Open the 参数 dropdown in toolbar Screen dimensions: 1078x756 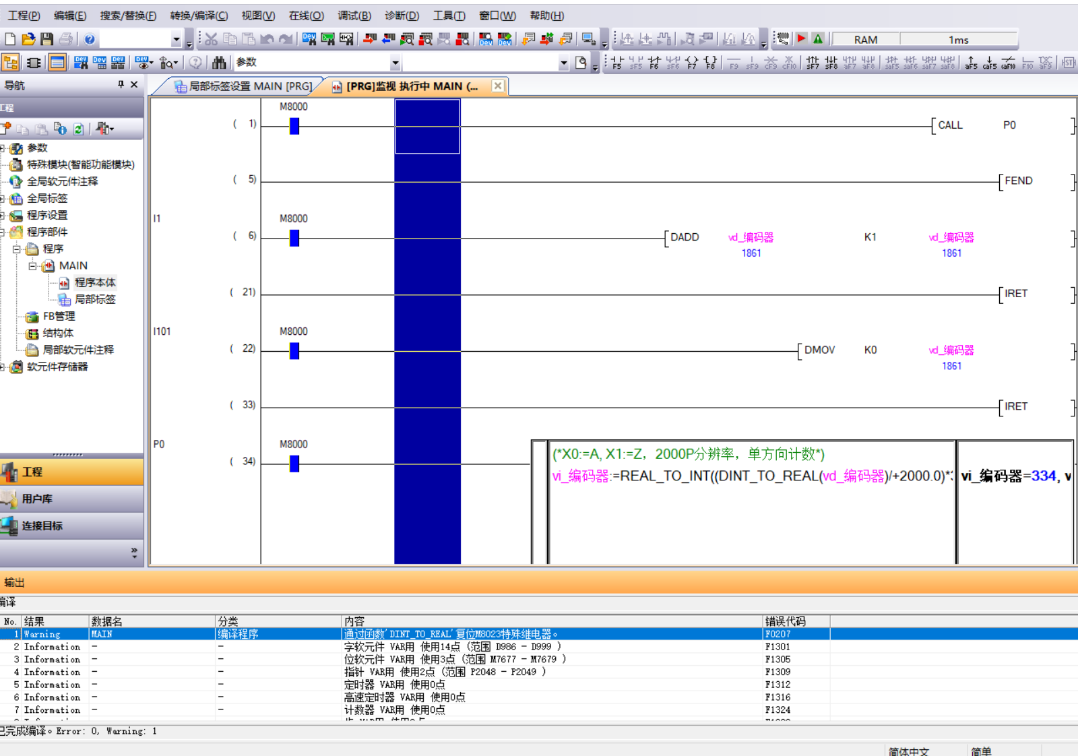[395, 63]
